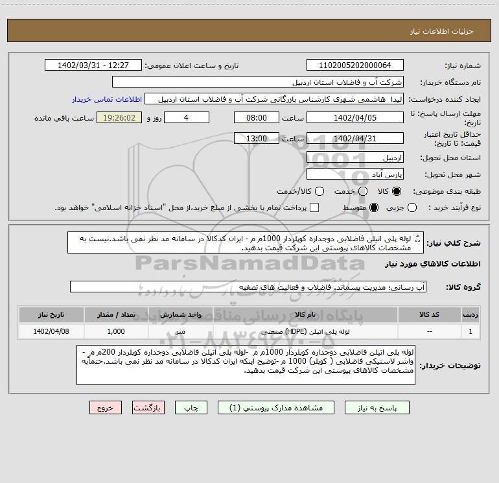Click the کد کالا column header

point(429,314)
